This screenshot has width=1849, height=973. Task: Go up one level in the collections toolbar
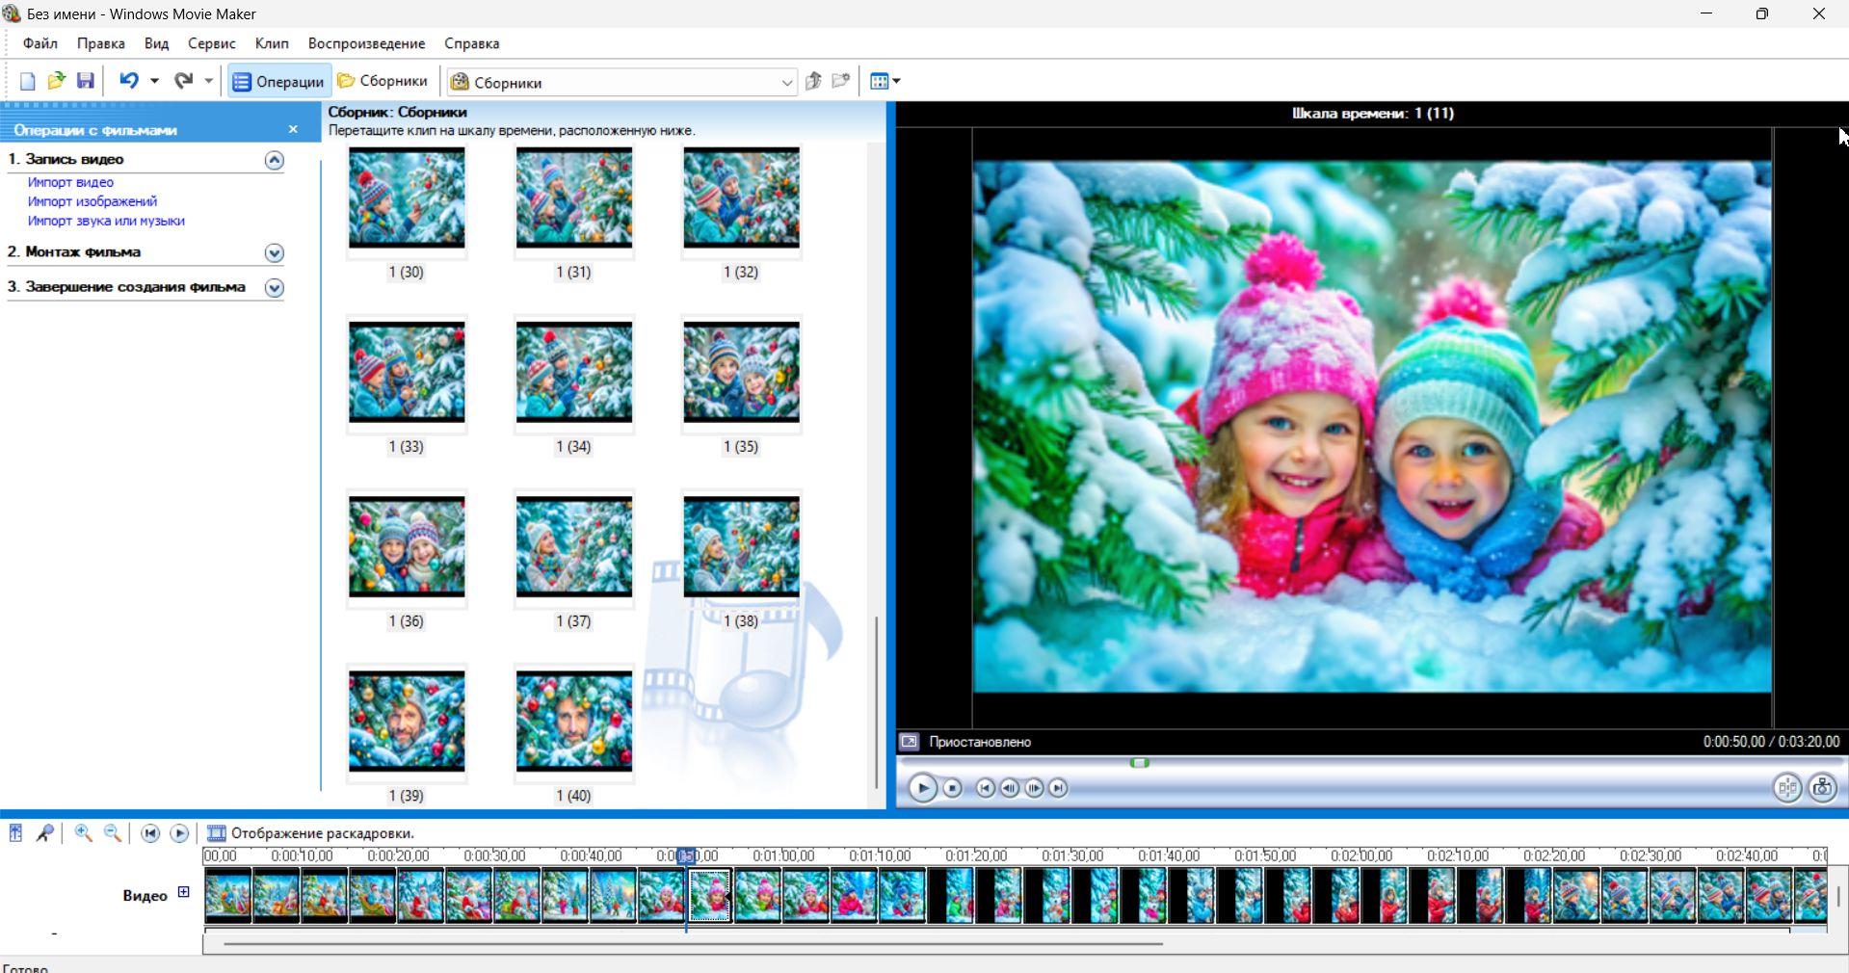click(x=813, y=82)
